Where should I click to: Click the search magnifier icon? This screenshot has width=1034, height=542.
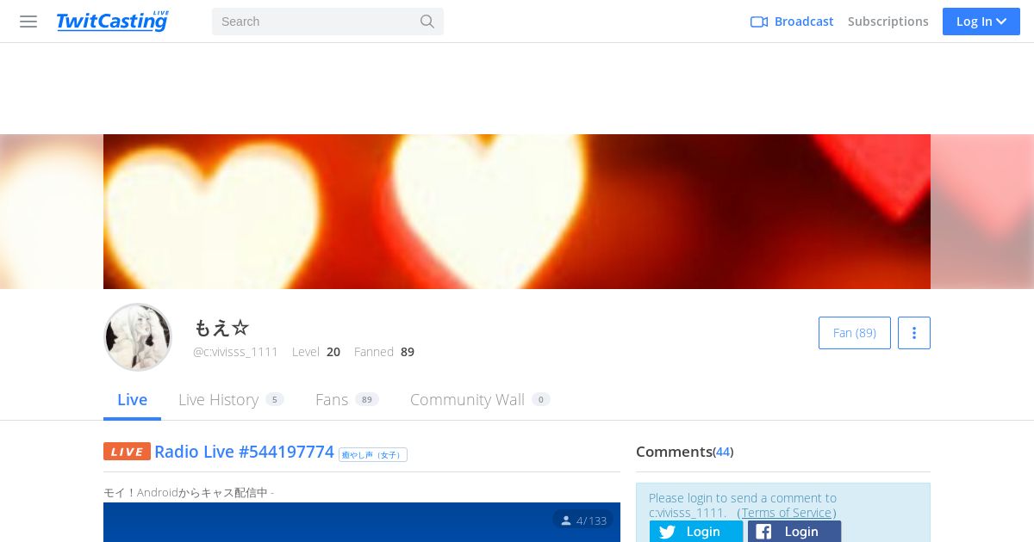pos(427,22)
